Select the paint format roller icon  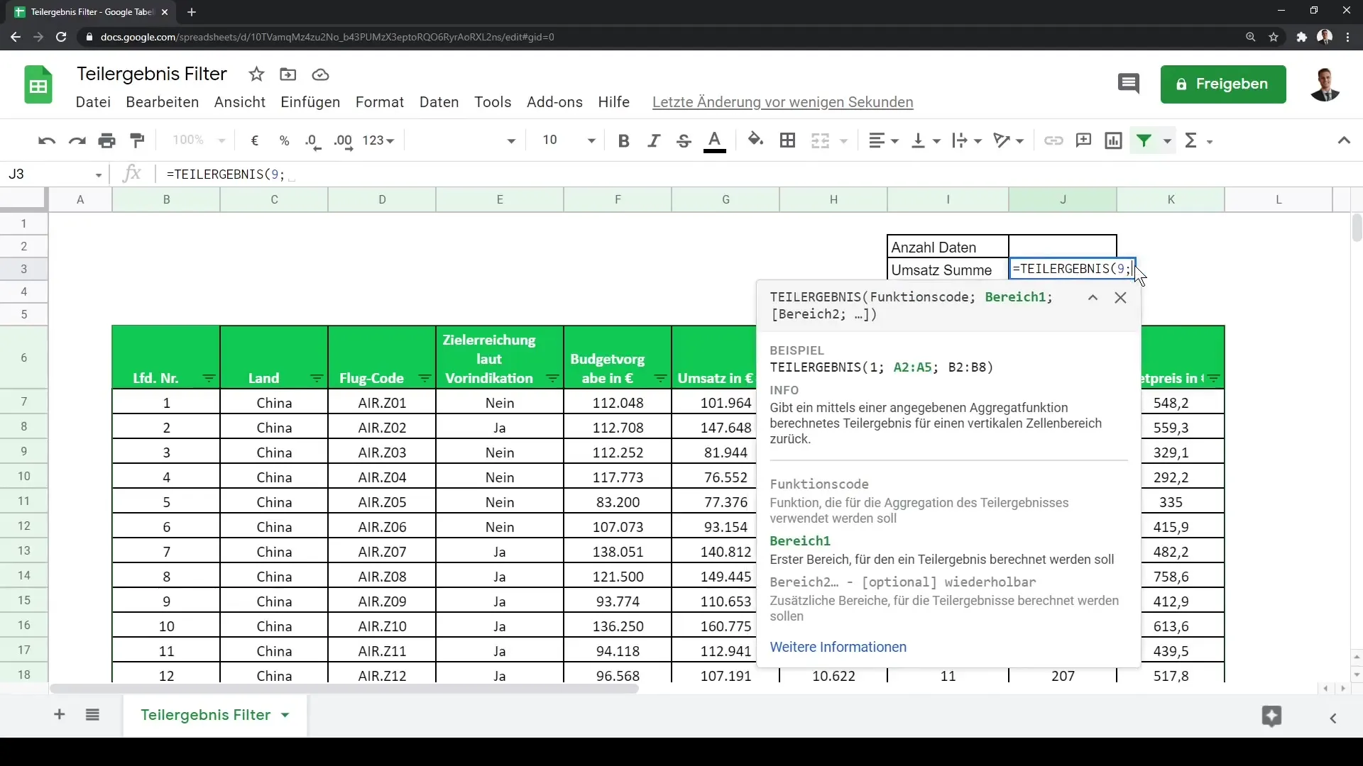(138, 140)
